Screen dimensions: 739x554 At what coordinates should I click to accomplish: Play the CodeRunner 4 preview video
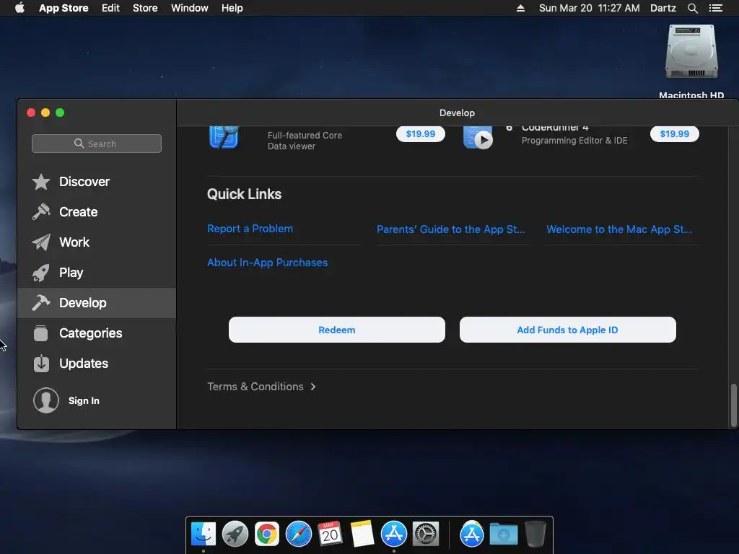point(483,140)
